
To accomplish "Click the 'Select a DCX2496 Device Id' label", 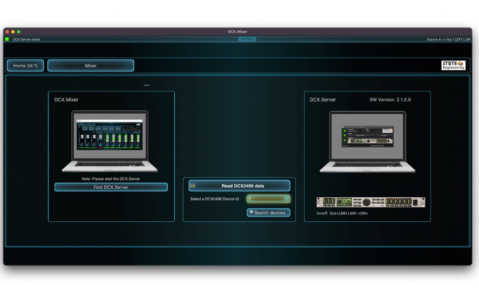I will 214,199.
